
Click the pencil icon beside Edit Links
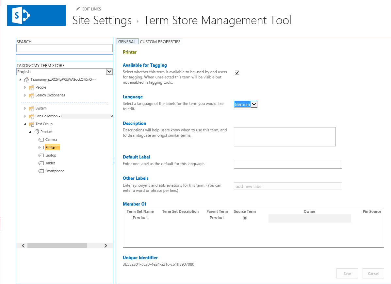(78, 9)
